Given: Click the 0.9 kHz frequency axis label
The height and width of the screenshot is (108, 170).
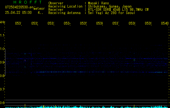Looking at the screenshot, I should pos(2,62).
